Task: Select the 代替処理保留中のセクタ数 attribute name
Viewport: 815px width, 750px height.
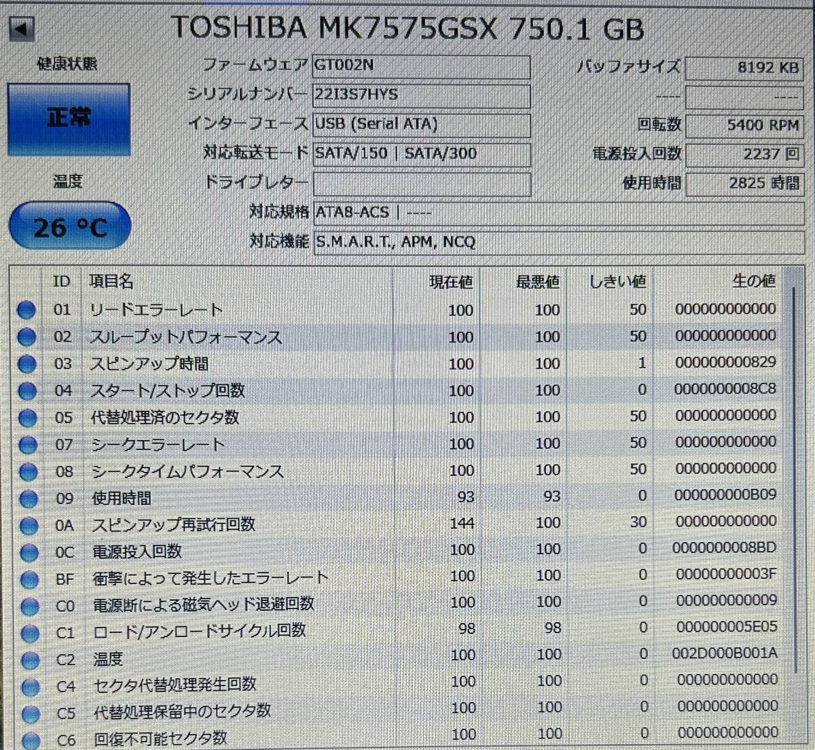Action: tap(183, 712)
